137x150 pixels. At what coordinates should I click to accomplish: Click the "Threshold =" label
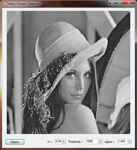pyautogui.click(x=75, y=142)
